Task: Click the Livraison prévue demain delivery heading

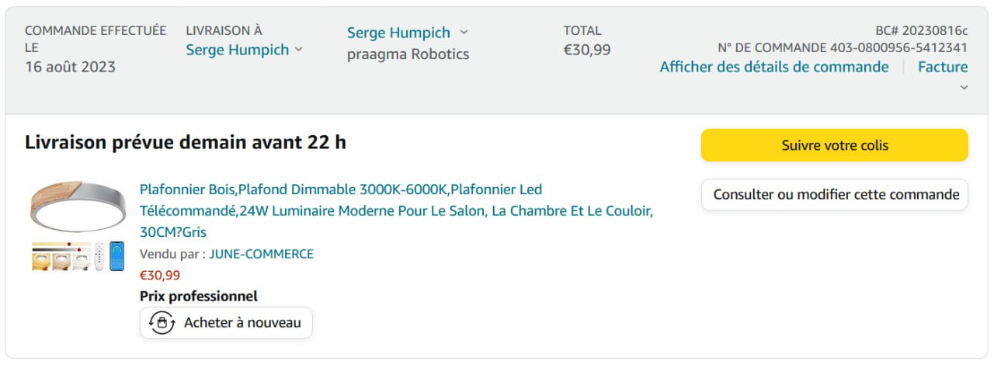Action: (186, 142)
